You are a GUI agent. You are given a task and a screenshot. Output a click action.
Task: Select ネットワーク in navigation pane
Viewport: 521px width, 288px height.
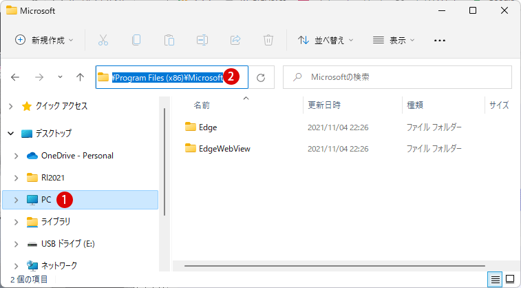52,266
